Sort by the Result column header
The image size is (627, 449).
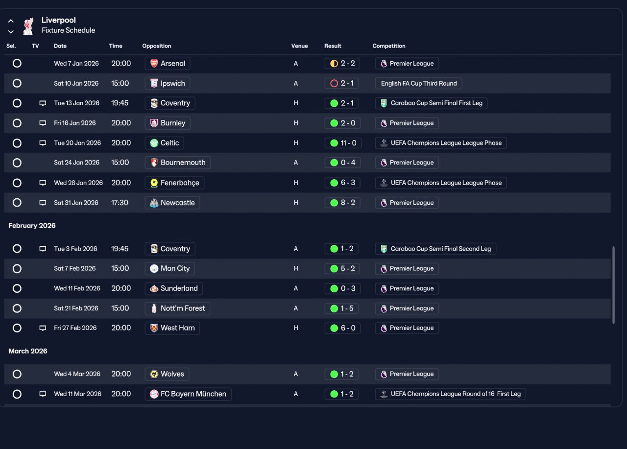[333, 46]
